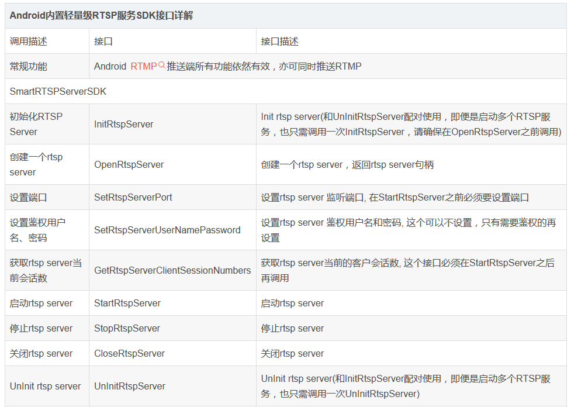Select the table title 'Android内置轻量级RTSP服务SDK接口详解'

click(101, 16)
